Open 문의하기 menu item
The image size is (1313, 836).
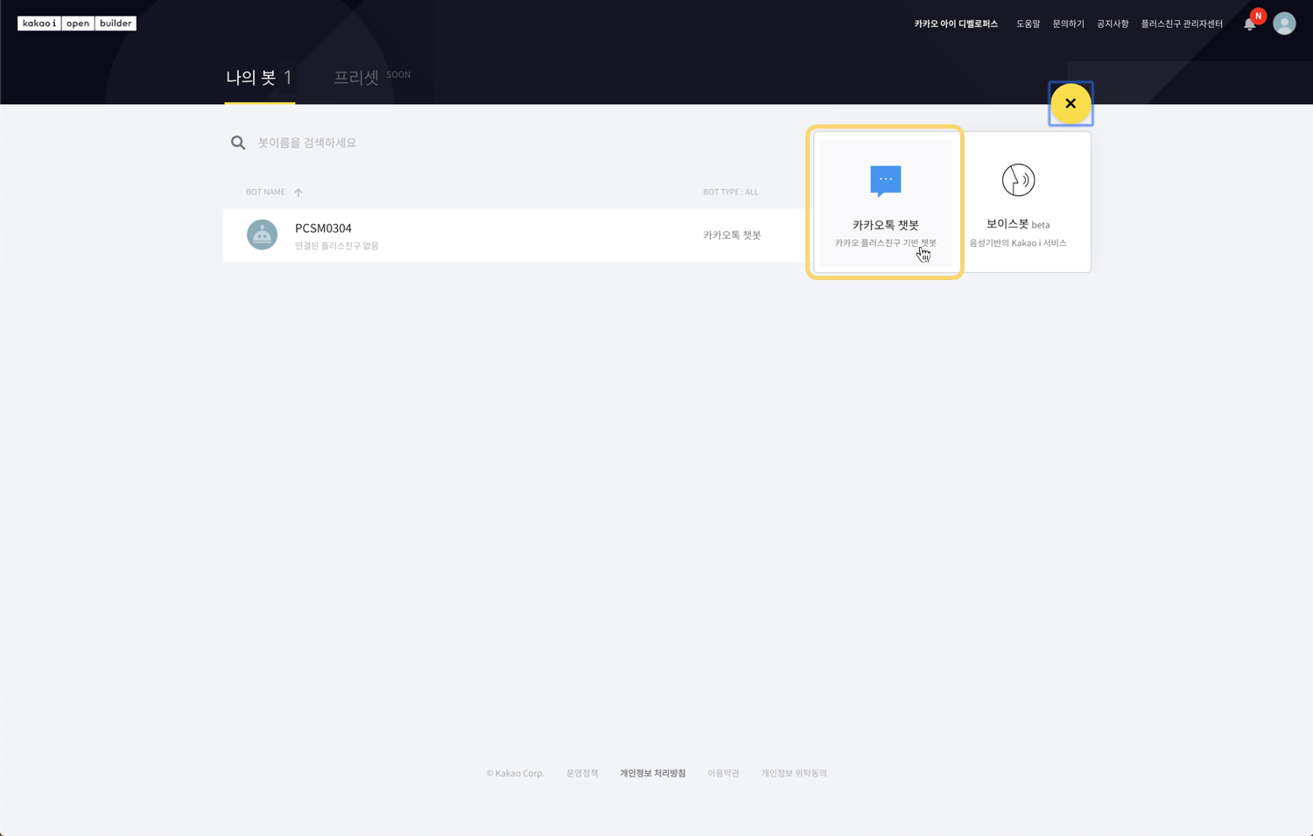(x=1068, y=24)
